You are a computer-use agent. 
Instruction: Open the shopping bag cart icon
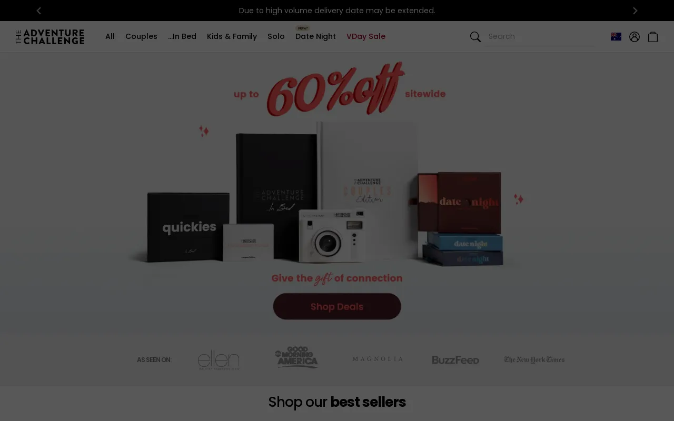(x=653, y=36)
